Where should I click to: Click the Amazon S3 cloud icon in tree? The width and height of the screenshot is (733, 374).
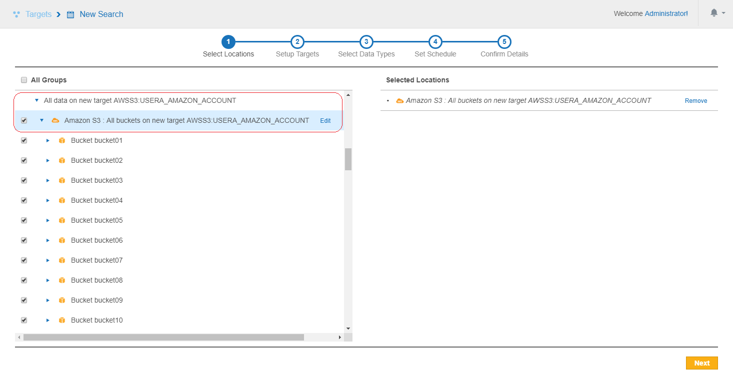55,120
